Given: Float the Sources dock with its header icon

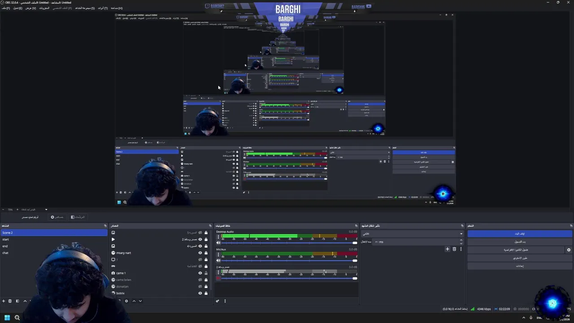Looking at the screenshot, I should coord(210,226).
